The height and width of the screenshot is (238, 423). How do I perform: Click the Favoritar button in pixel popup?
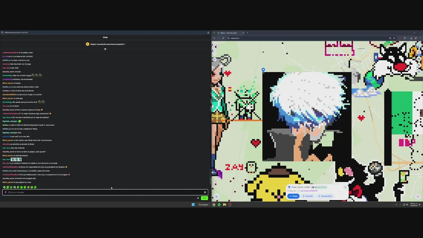308,196
